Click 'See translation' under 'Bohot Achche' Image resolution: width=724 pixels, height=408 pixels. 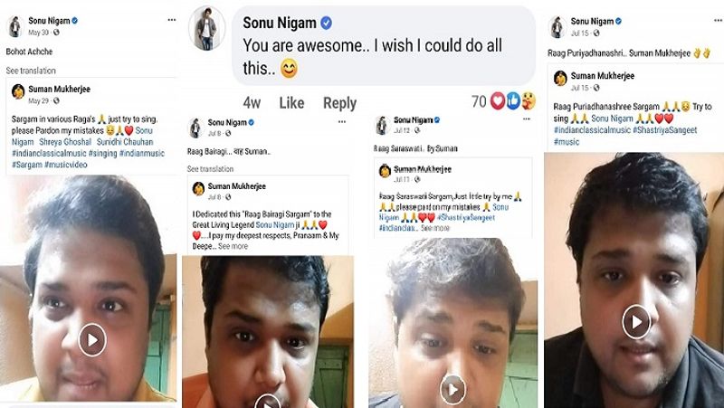pyautogui.click(x=31, y=71)
